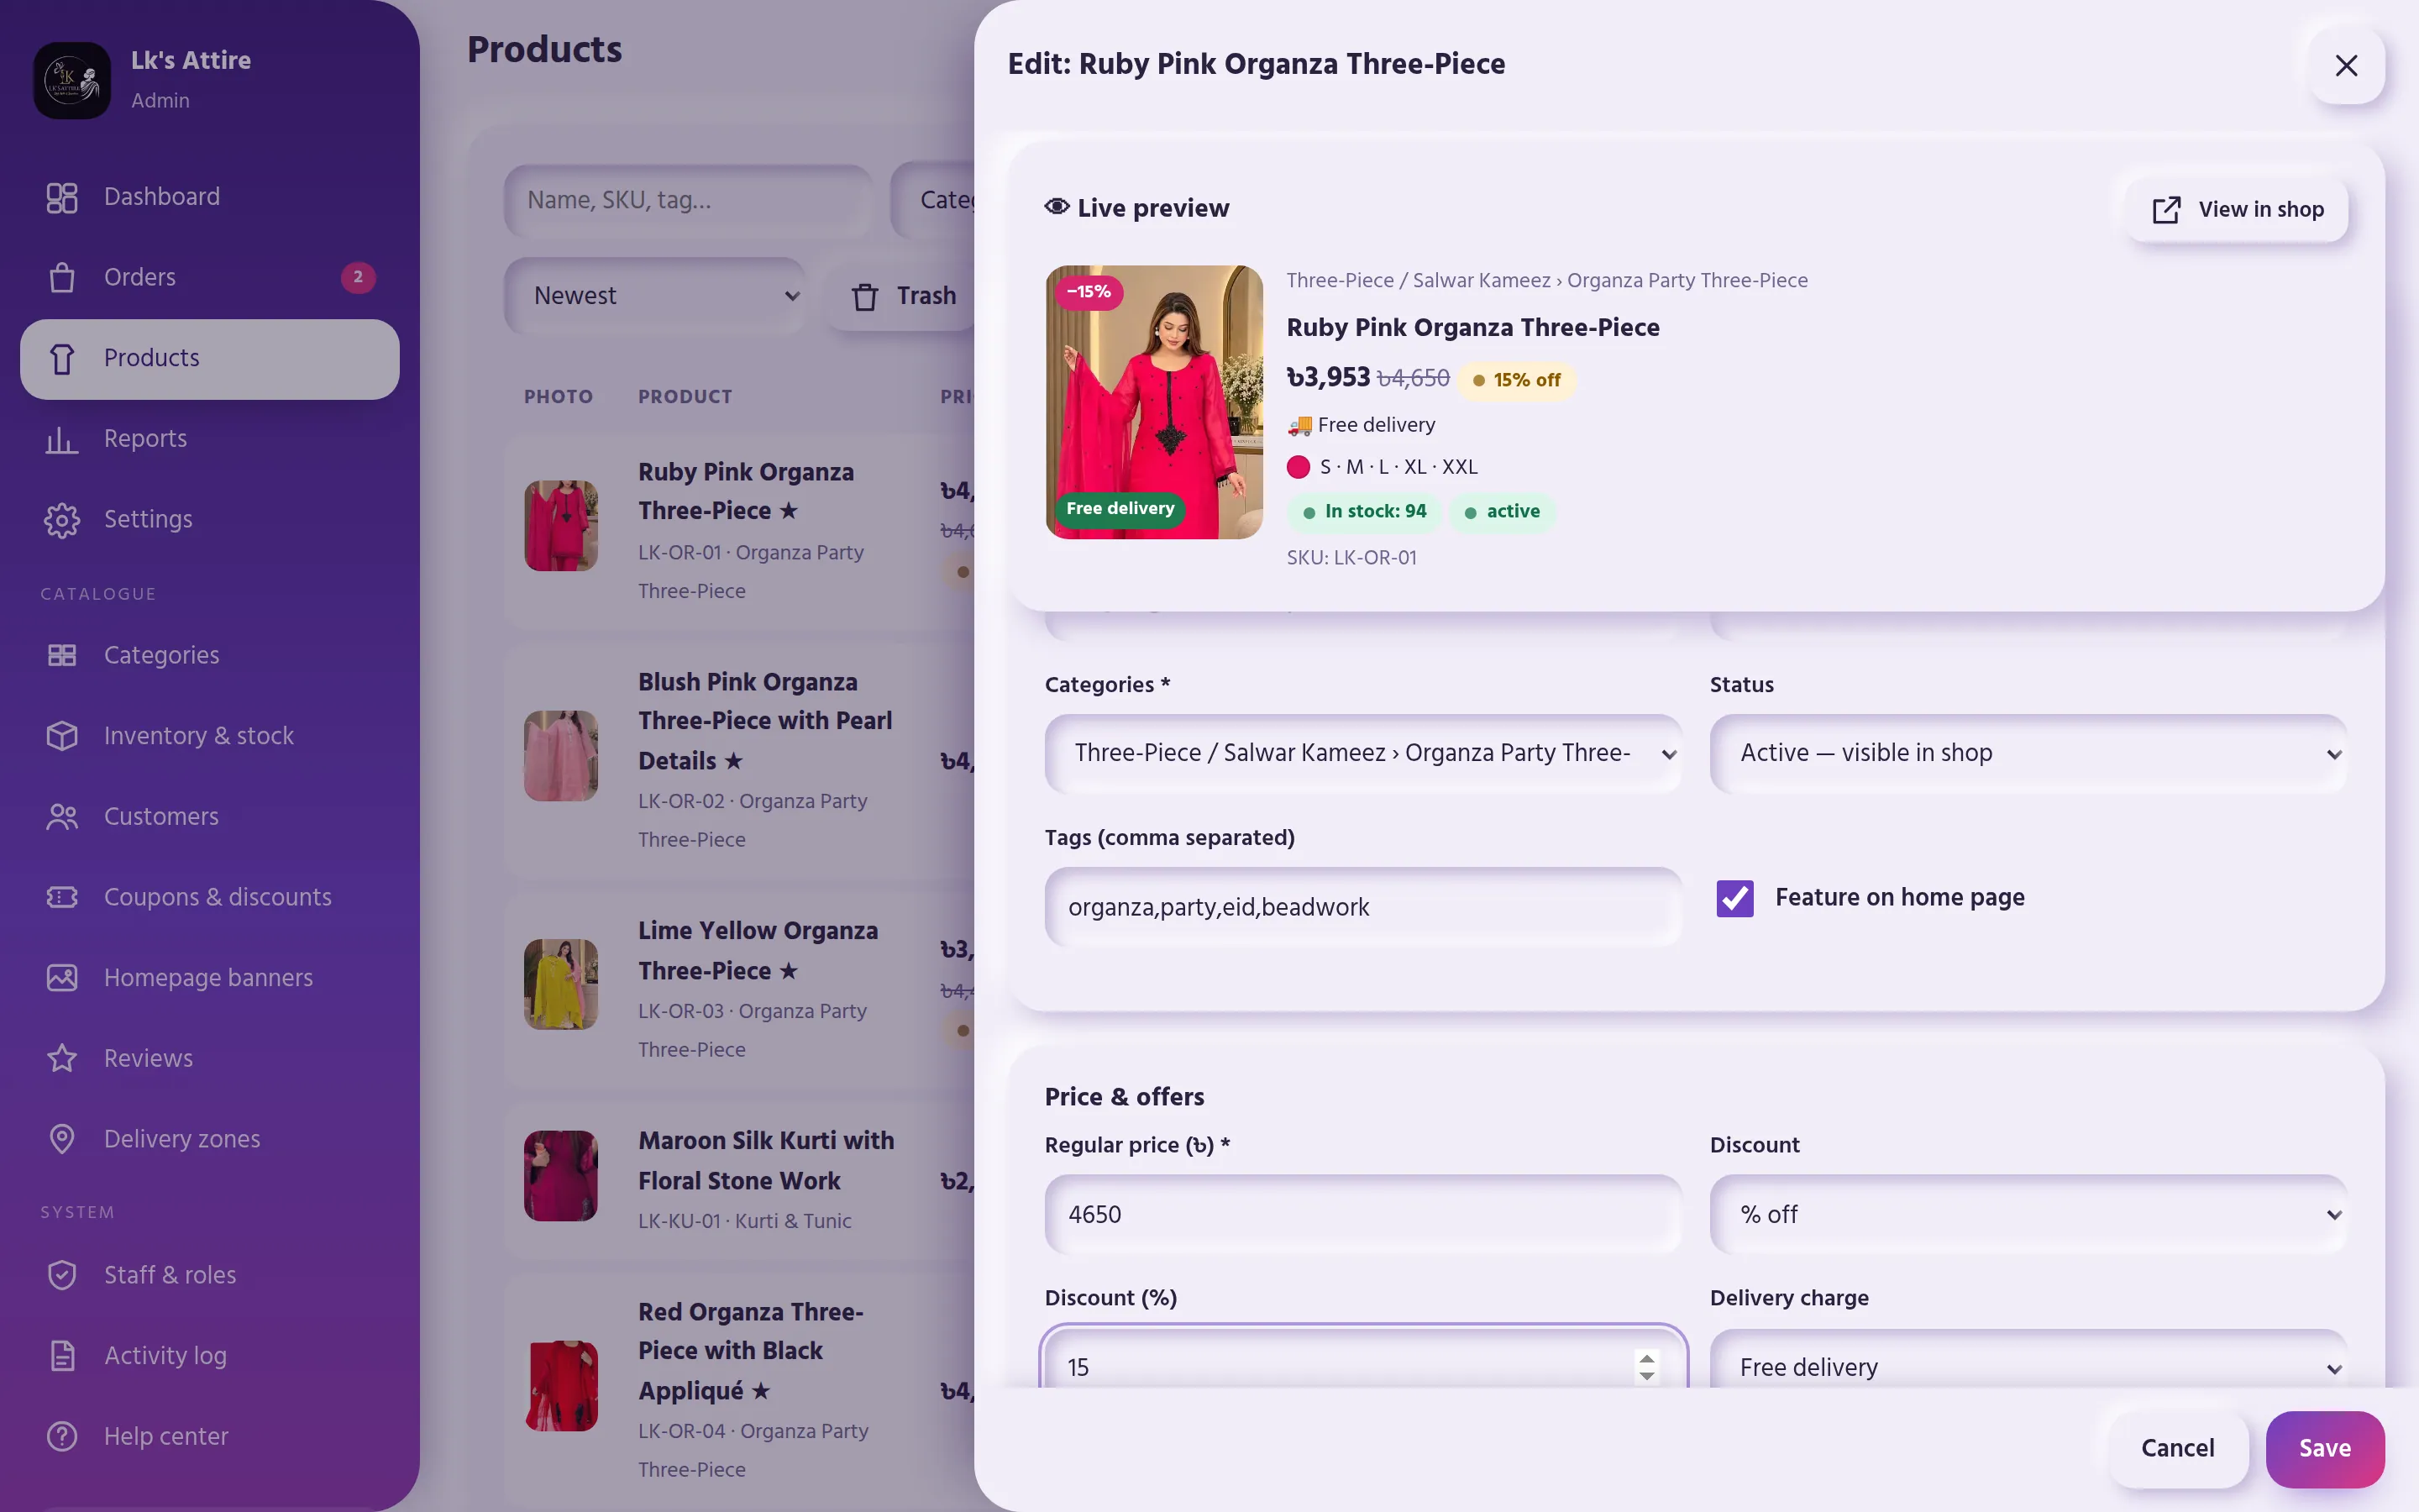Open Maroon Silk Kurti with Floral Stone Work
2419x1512 pixels.
(x=740, y=1180)
